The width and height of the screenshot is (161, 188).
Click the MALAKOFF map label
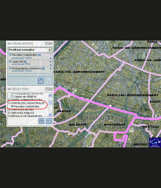78,124
